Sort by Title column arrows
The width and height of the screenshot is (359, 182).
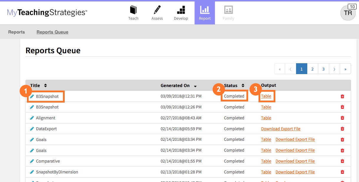pyautogui.click(x=45, y=86)
